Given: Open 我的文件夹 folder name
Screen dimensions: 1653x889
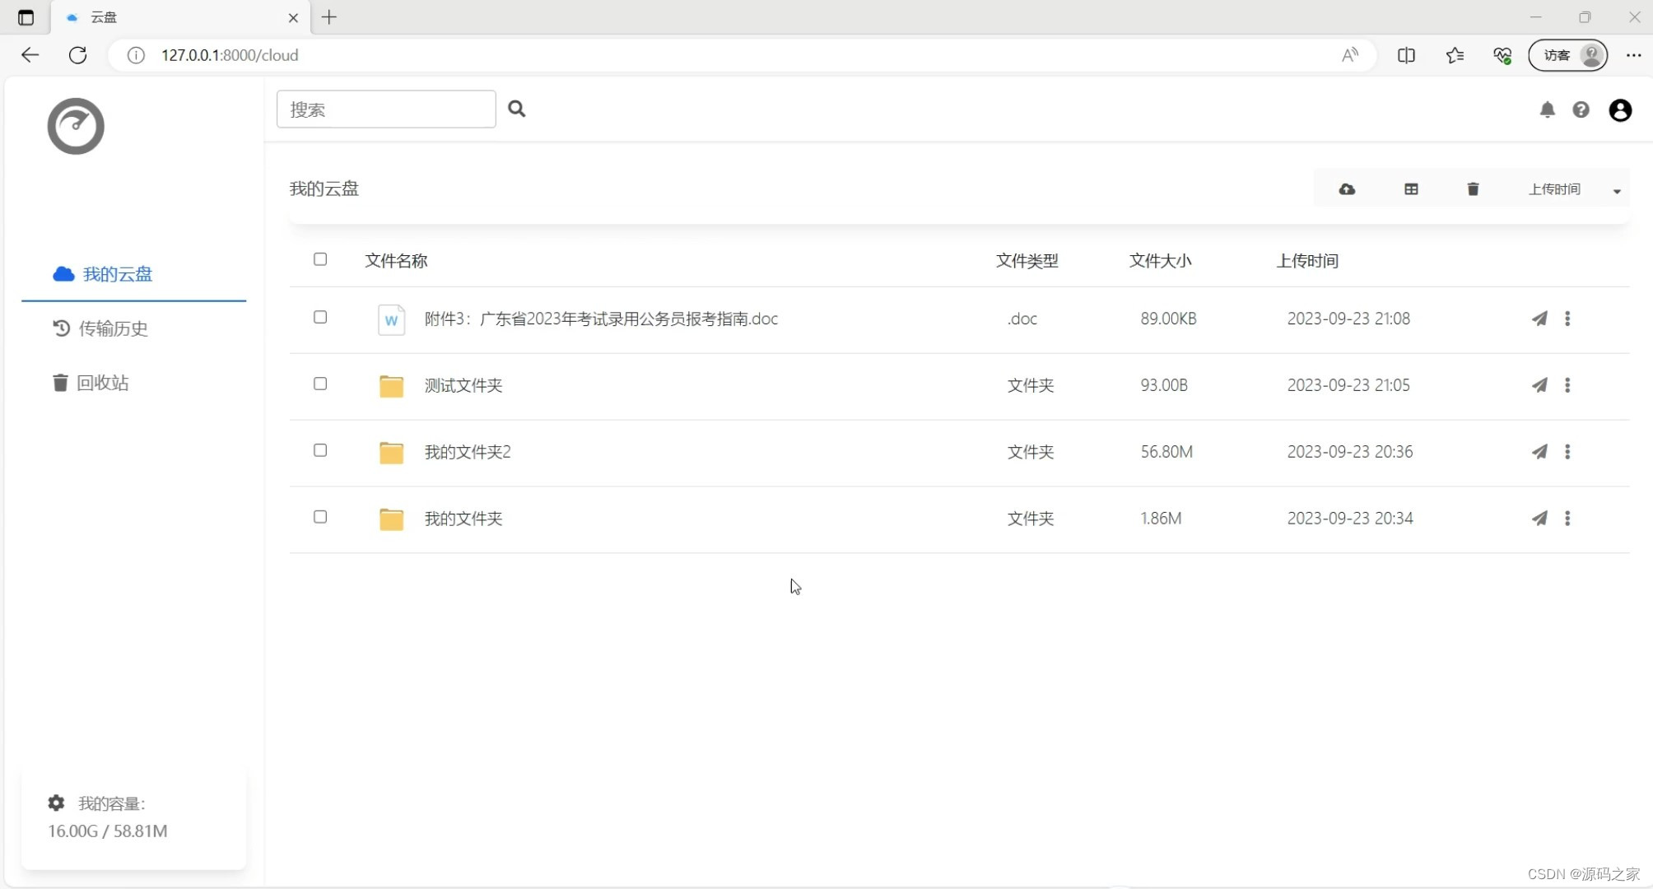Looking at the screenshot, I should [463, 519].
